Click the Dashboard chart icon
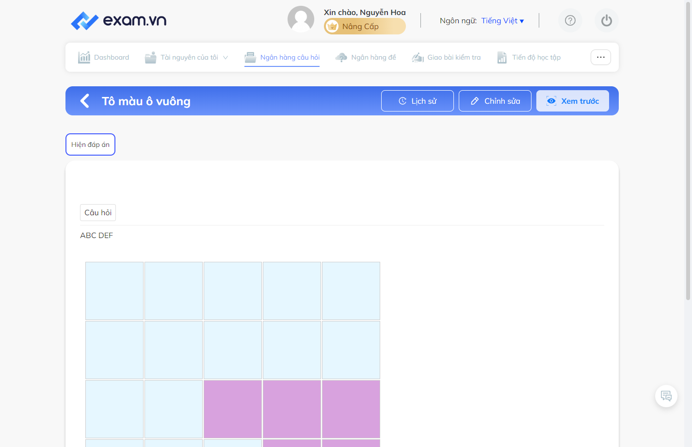Image resolution: width=692 pixels, height=447 pixels. point(84,57)
